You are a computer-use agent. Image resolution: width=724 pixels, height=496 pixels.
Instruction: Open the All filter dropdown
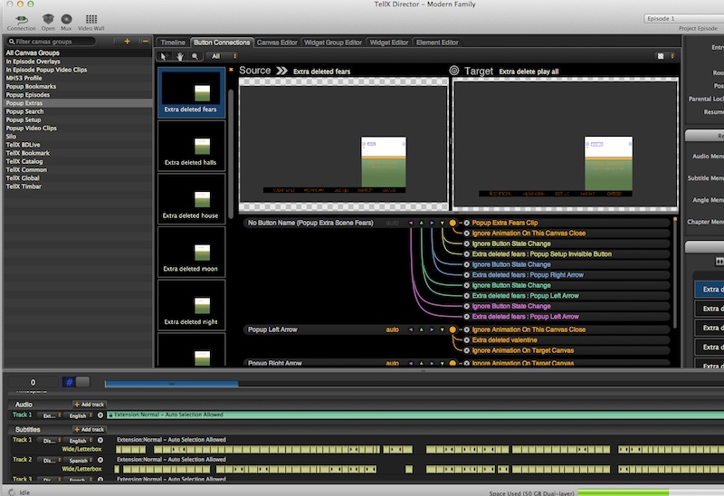tap(219, 56)
